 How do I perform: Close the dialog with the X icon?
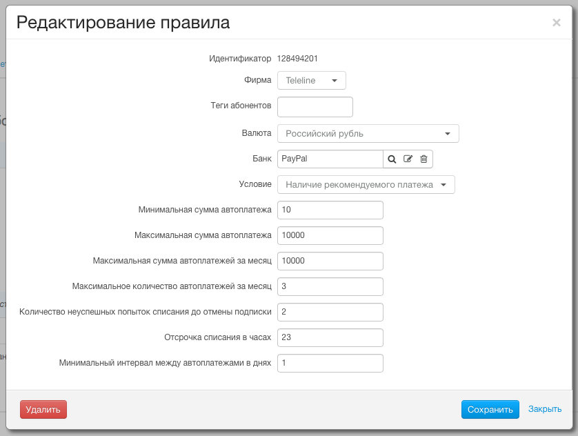click(x=557, y=23)
